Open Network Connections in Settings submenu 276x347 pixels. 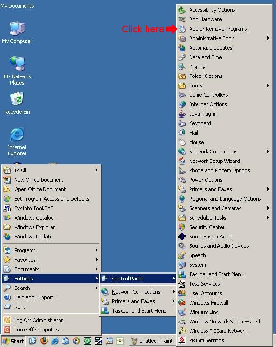click(138, 292)
